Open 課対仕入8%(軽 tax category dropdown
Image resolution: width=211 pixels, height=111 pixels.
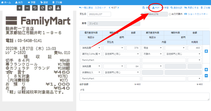91,54
